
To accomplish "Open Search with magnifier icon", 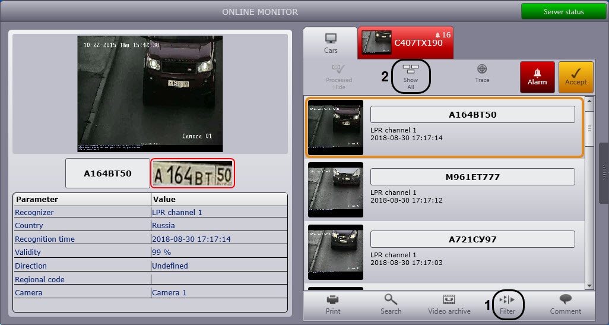I will (x=391, y=304).
